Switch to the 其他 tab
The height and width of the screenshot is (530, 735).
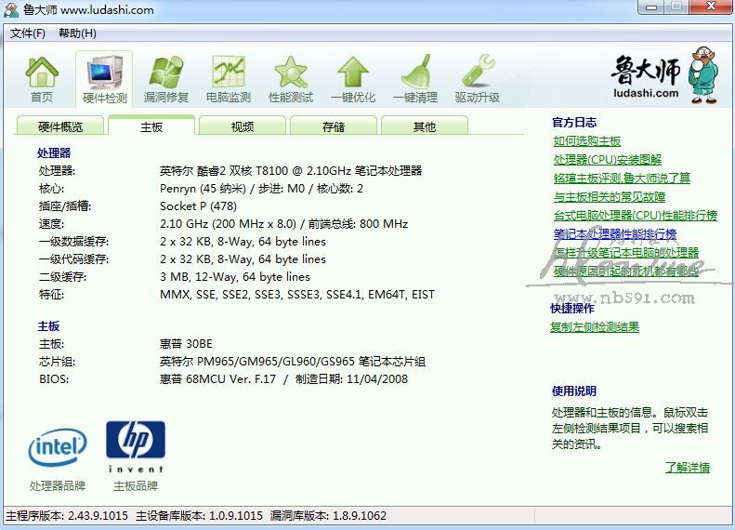425,126
